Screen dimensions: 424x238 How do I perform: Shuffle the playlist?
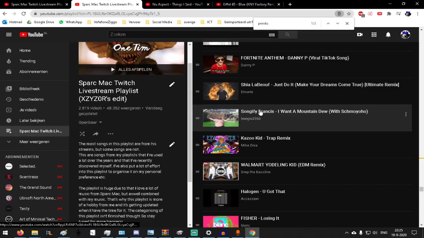point(82,134)
